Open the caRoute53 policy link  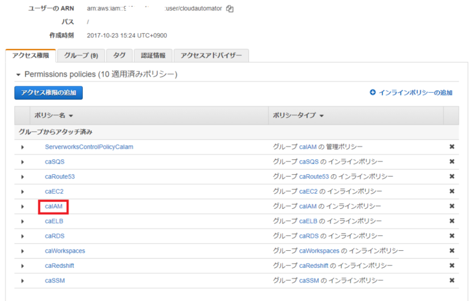click(60, 176)
